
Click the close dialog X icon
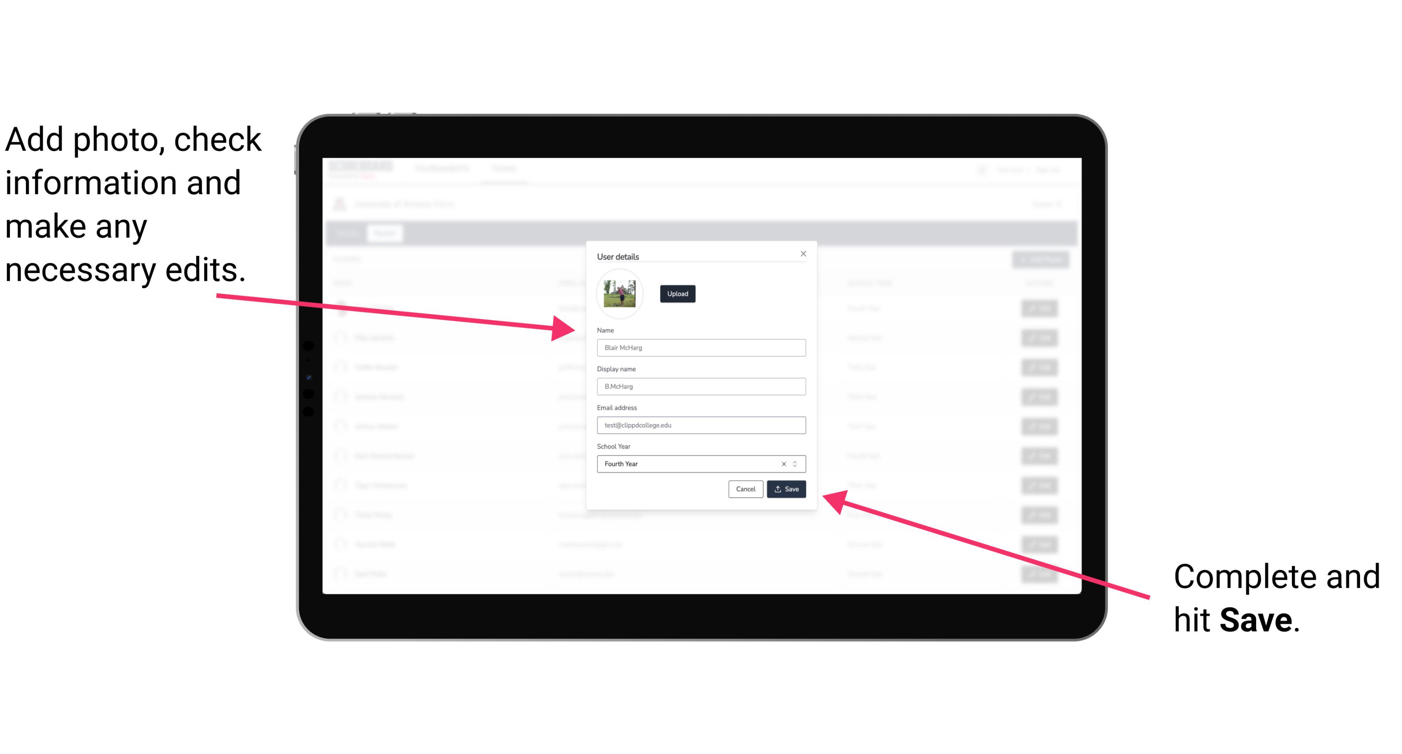804,253
